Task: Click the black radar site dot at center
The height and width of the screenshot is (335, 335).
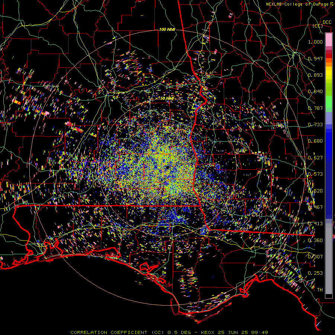Action: tap(167, 167)
